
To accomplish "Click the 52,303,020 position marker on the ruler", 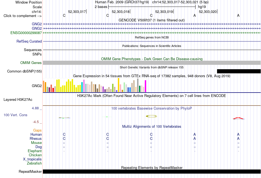I will pyautogui.click(x=208, y=12).
